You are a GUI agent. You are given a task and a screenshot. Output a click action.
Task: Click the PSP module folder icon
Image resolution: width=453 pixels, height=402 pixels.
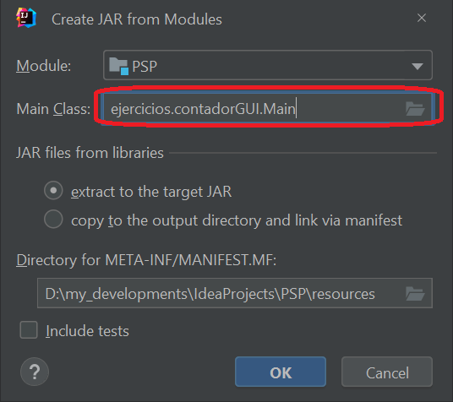(x=118, y=66)
